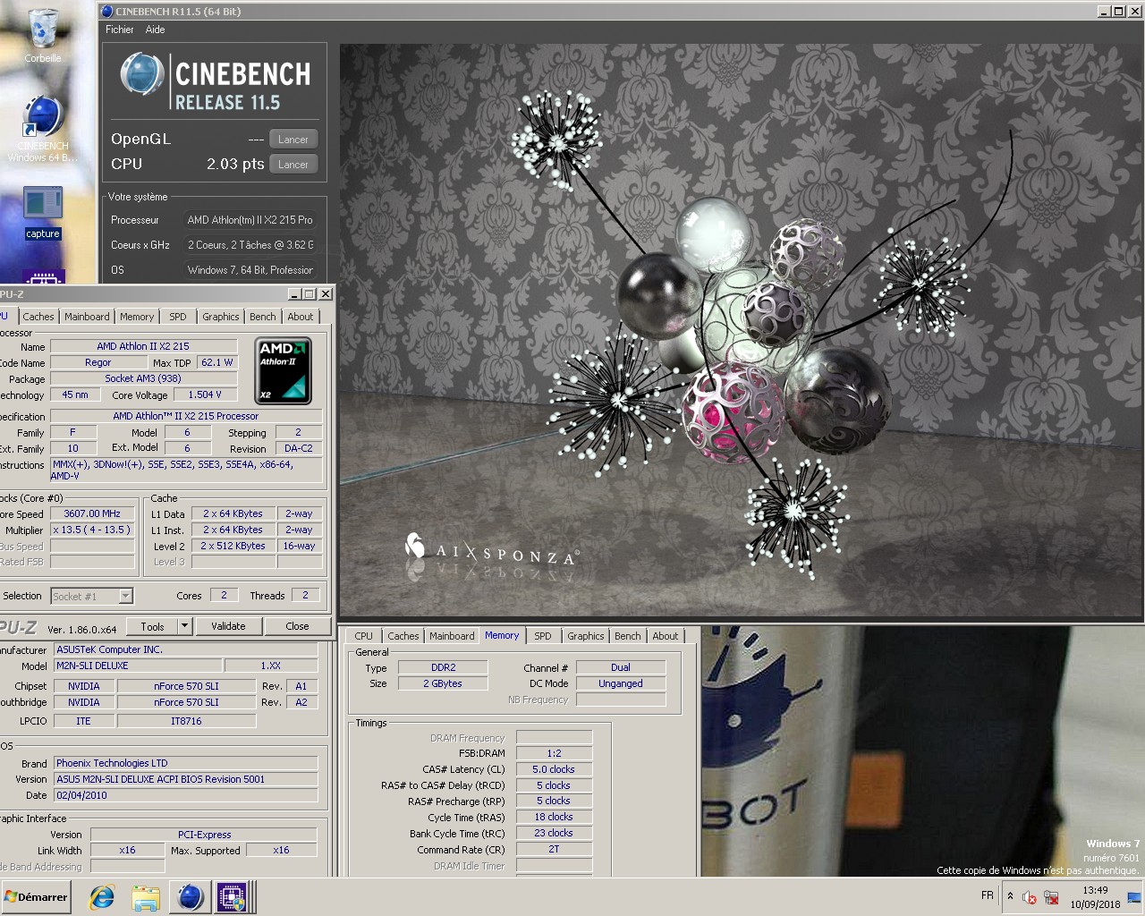The width and height of the screenshot is (1145, 916).
Task: Click the Tools button in CPU-Z
Action: [x=152, y=626]
